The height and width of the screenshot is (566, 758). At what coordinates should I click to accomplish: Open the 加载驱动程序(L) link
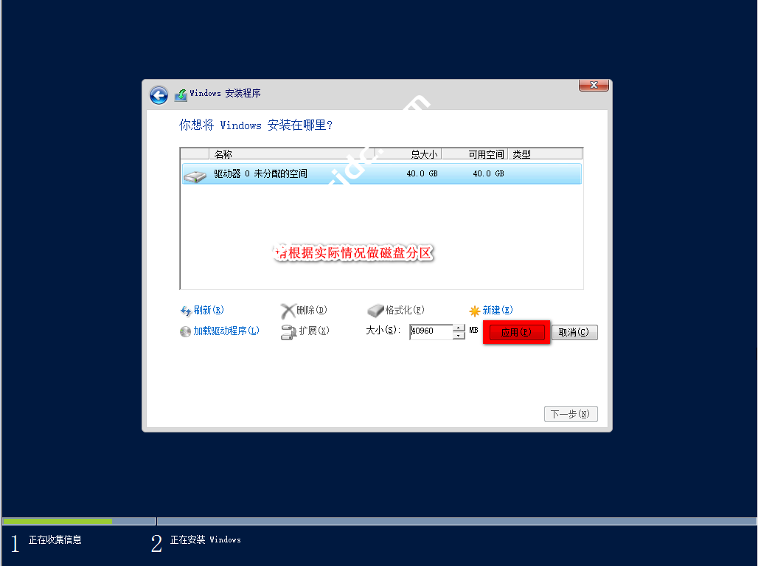coord(226,331)
